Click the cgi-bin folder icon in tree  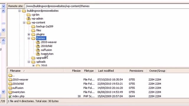coord(29,15)
